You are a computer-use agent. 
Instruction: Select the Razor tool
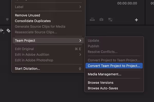tap(8, 31)
